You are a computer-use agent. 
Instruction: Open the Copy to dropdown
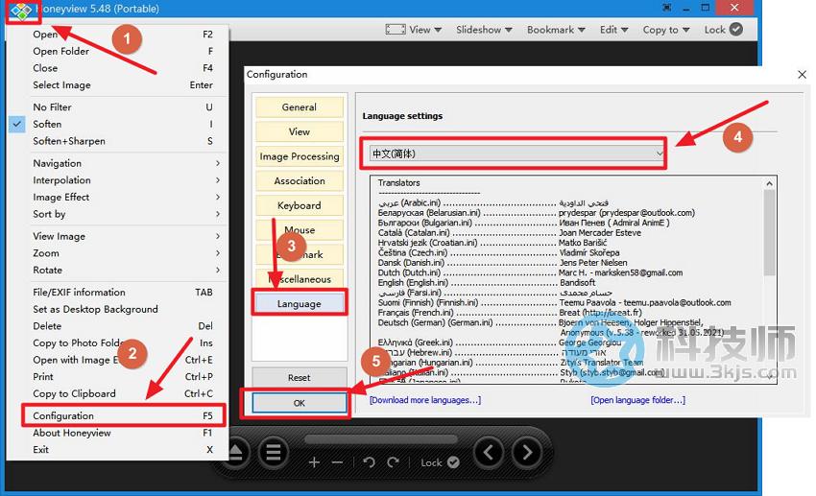(x=666, y=30)
